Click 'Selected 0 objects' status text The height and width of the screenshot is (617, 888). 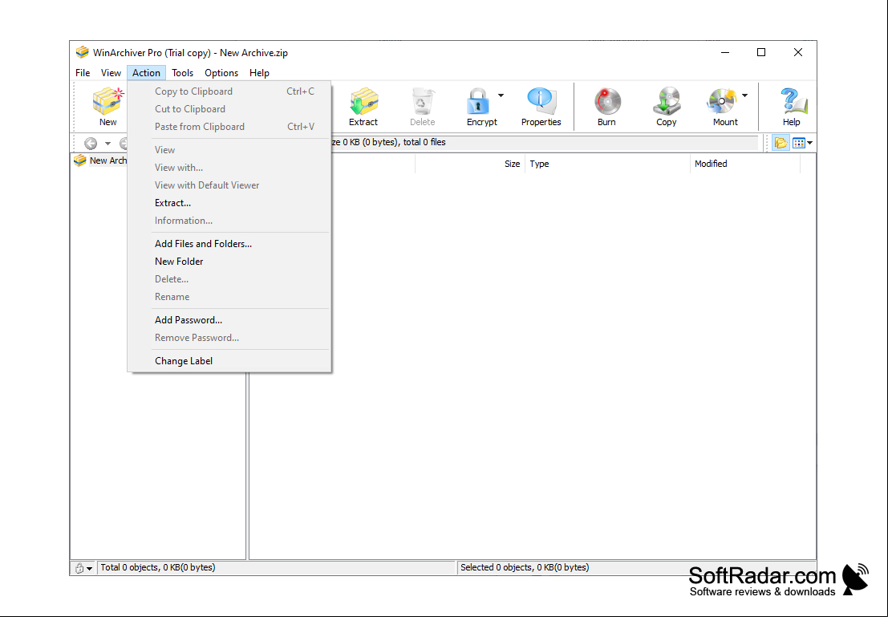coord(525,567)
